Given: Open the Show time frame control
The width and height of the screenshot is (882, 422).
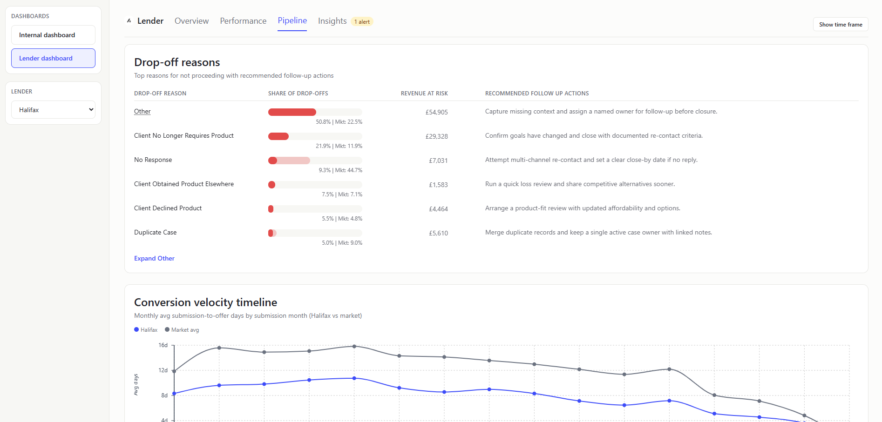Looking at the screenshot, I should 841,24.
